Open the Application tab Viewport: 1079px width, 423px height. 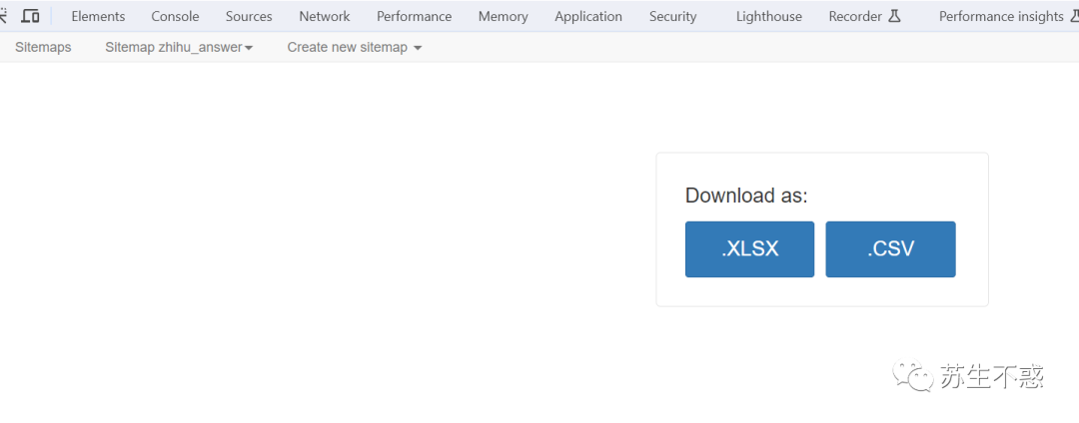588,17
